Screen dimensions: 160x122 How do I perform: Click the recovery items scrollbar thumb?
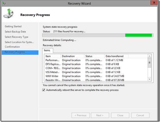(149, 62)
